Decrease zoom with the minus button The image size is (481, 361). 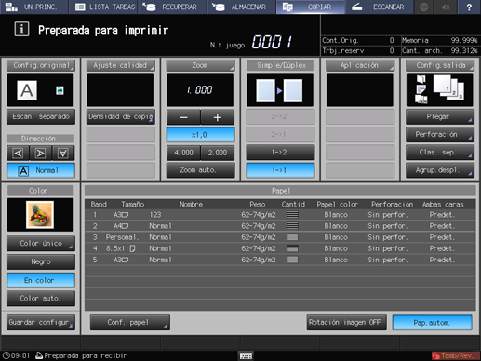(x=183, y=117)
